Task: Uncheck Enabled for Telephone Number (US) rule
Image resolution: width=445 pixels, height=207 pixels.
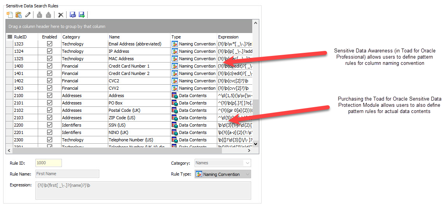Action: click(50, 139)
